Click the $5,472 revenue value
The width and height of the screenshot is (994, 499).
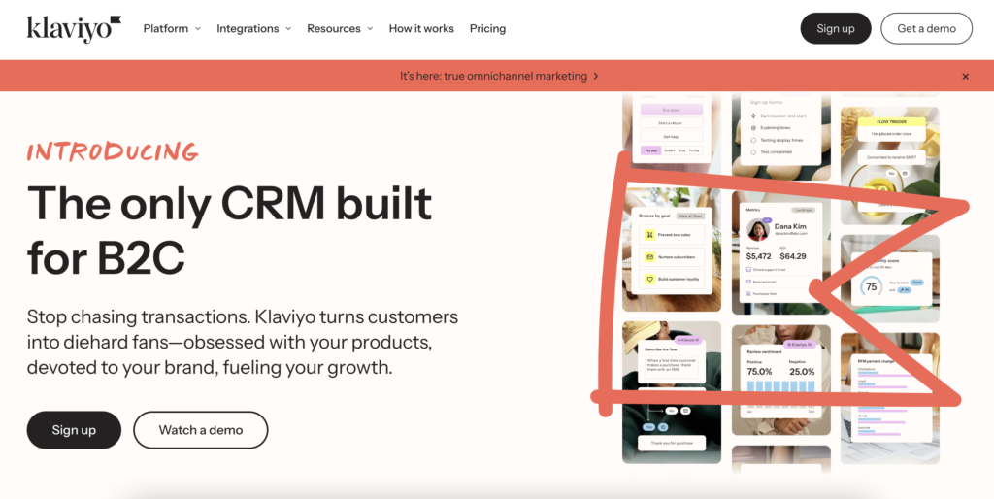pyautogui.click(x=759, y=256)
